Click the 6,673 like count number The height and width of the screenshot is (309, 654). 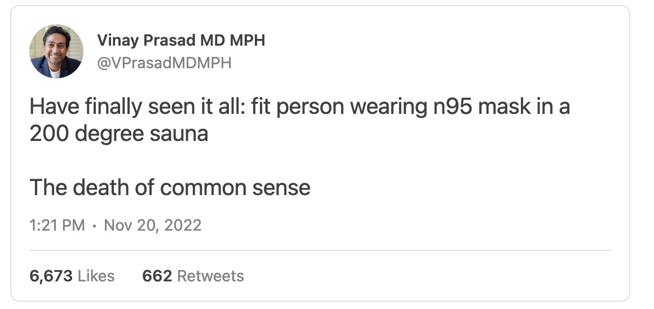point(51,276)
